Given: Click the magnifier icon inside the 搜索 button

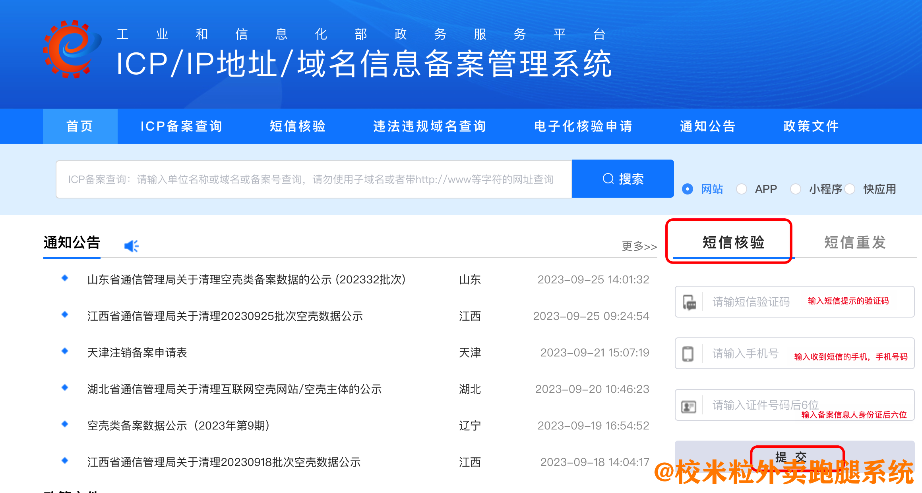Looking at the screenshot, I should (x=608, y=179).
